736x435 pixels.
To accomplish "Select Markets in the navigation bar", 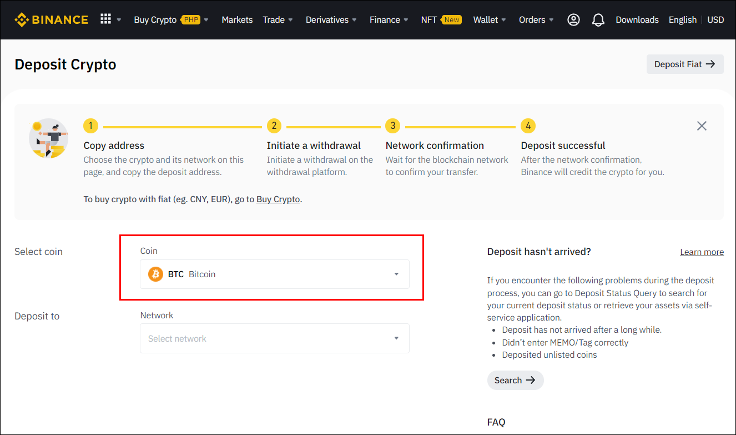I will tap(237, 19).
